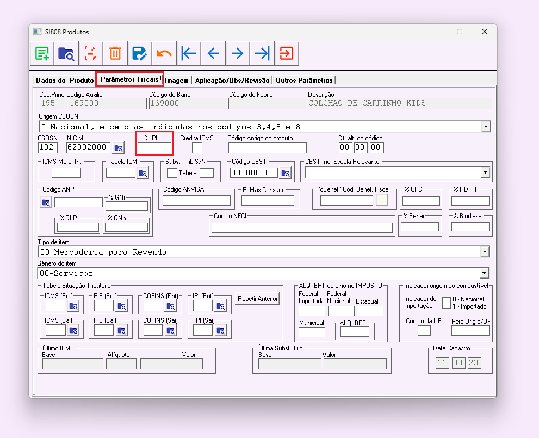Image resolution: width=539 pixels, height=438 pixels.
Task: Open IPI (Ent) lookup icon
Action: click(221, 306)
